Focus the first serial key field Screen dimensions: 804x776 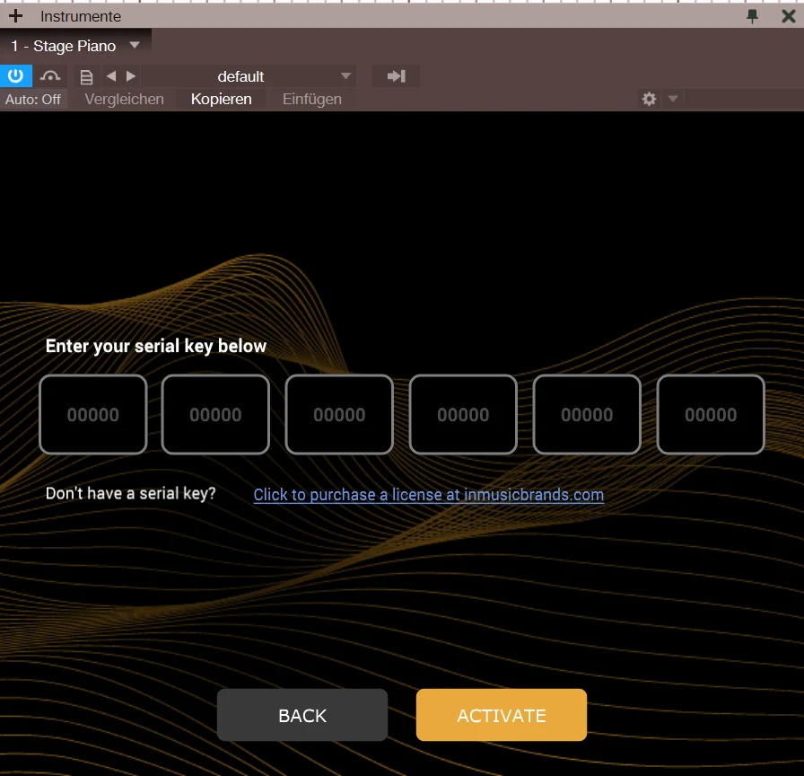[x=92, y=415]
